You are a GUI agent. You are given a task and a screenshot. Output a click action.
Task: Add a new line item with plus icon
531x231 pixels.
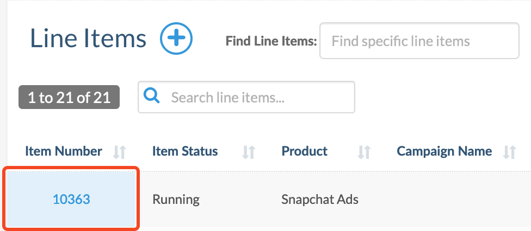pos(176,39)
